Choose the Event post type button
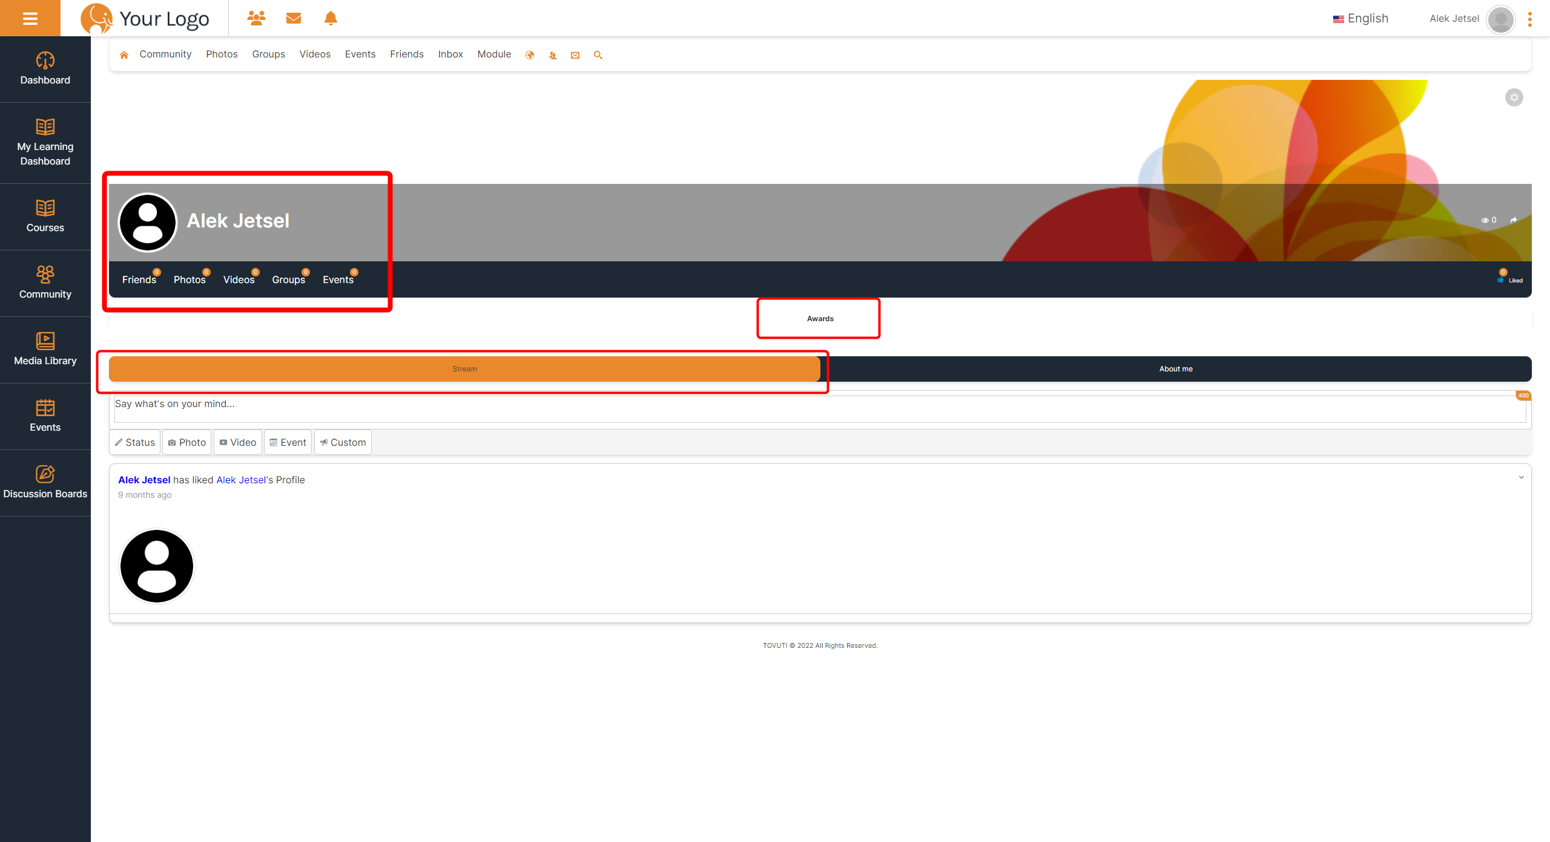 click(288, 443)
